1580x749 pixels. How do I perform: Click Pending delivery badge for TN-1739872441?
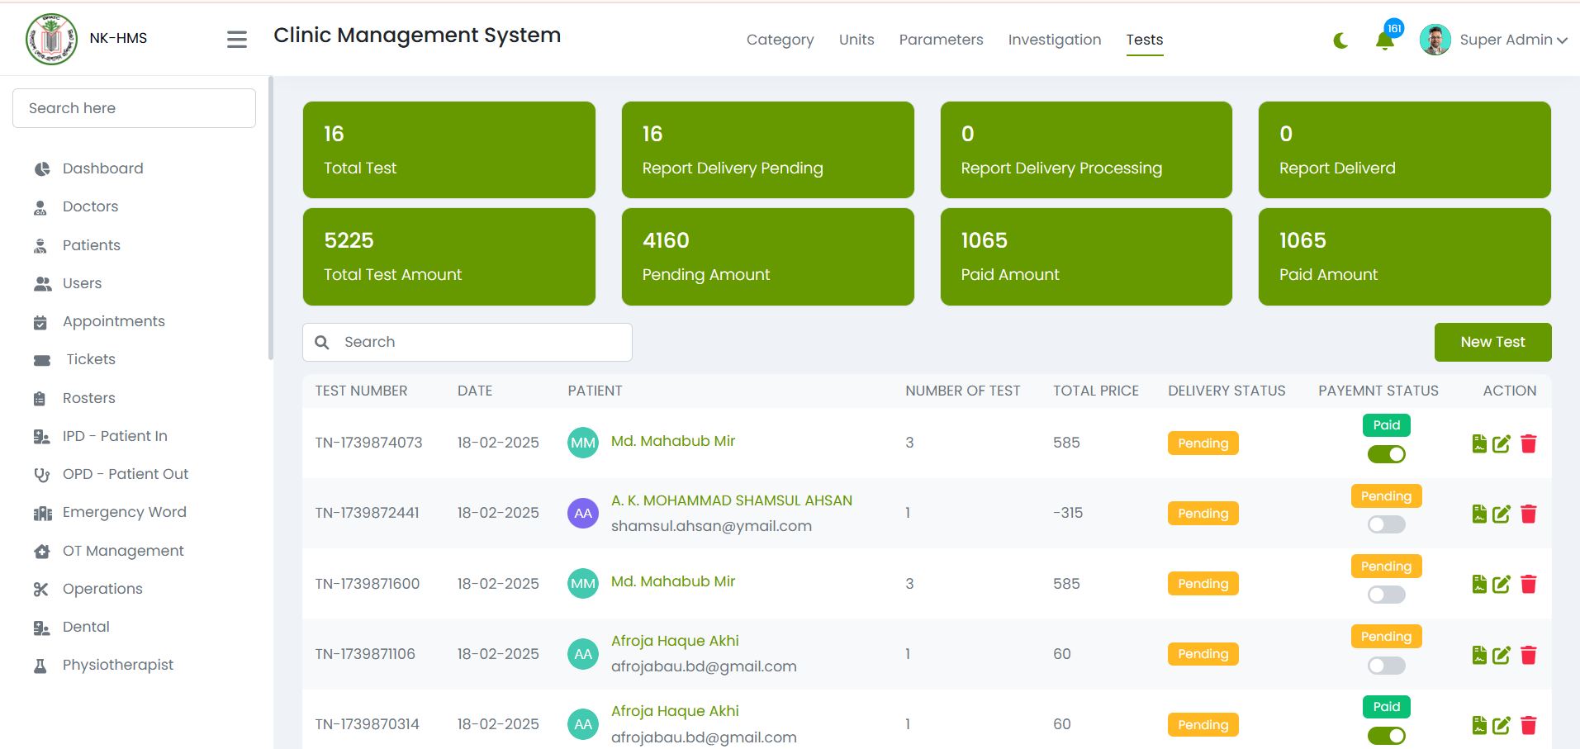pyautogui.click(x=1203, y=513)
